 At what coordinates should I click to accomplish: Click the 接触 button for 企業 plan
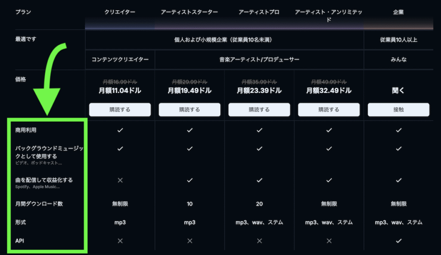pos(398,109)
